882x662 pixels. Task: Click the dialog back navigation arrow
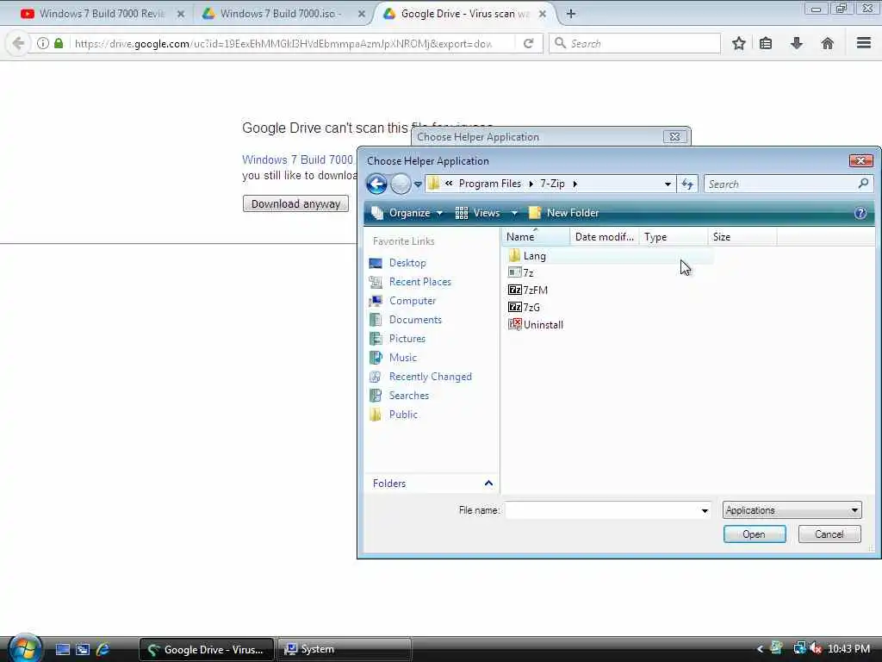coord(376,184)
